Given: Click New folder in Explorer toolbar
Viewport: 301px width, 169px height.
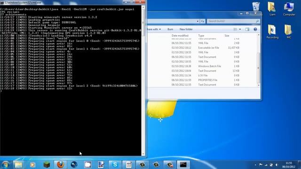Looking at the screenshot, I should click(x=186, y=29).
